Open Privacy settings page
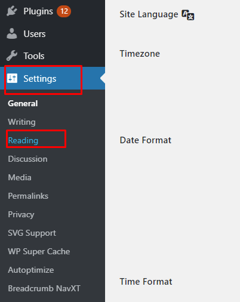Screen dimensions: 240x302 click(x=21, y=215)
